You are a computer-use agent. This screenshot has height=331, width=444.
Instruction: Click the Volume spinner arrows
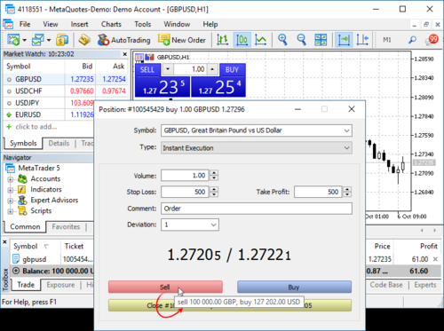[x=214, y=176]
